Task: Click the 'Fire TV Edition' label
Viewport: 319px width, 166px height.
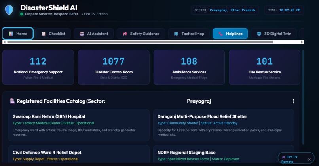Action: 96,14
